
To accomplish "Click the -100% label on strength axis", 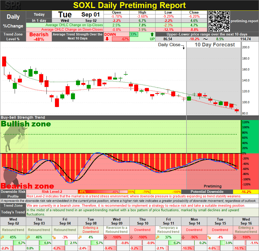I will (x=246, y=179).
